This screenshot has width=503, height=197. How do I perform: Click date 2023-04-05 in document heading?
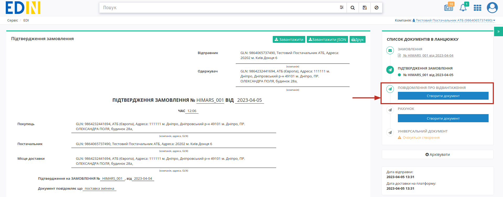pos(249,100)
